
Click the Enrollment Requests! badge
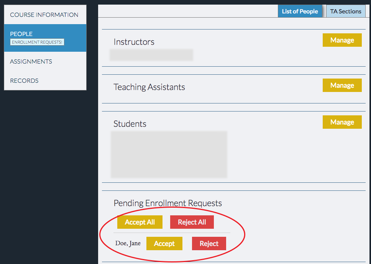tap(37, 42)
